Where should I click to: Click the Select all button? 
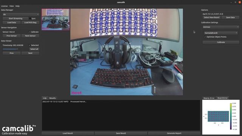(x=34, y=49)
